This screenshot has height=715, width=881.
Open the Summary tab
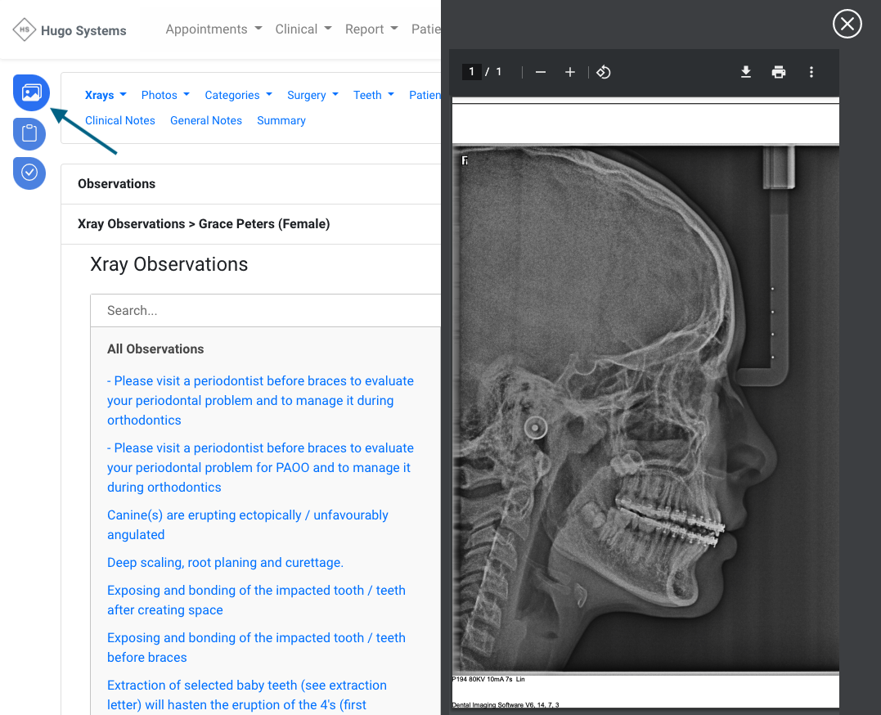(x=281, y=120)
